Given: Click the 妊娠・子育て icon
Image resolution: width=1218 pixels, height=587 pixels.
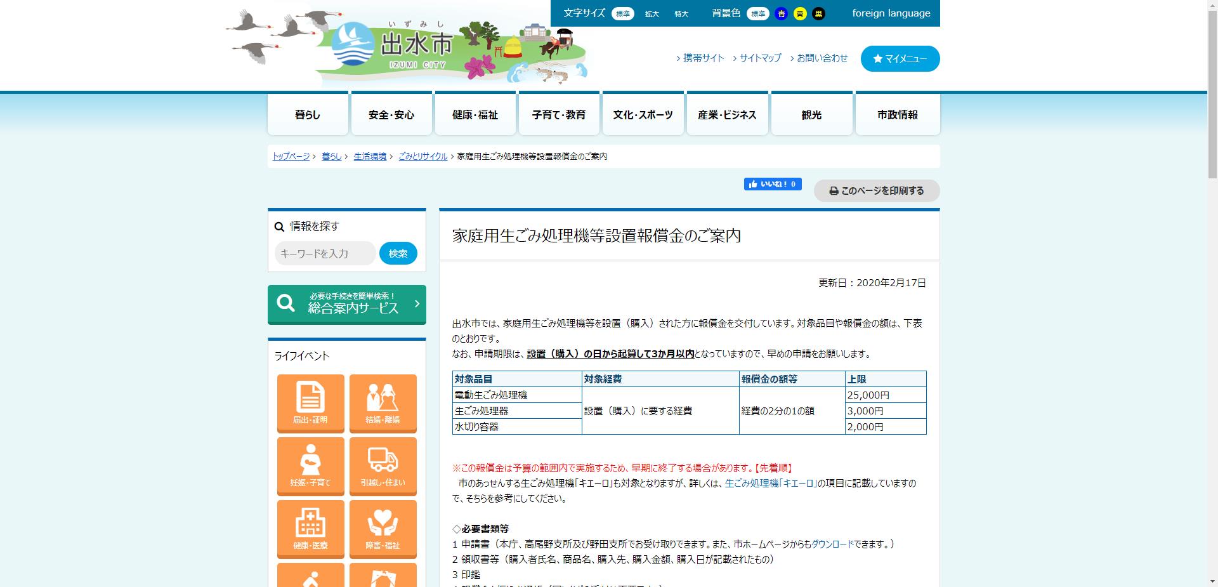Looking at the screenshot, I should tap(310, 466).
